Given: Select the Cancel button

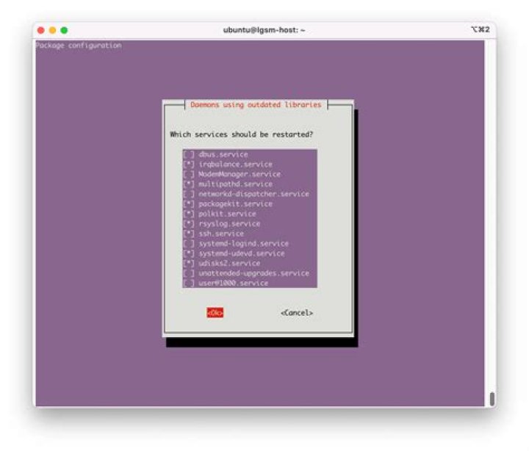Looking at the screenshot, I should (297, 313).
